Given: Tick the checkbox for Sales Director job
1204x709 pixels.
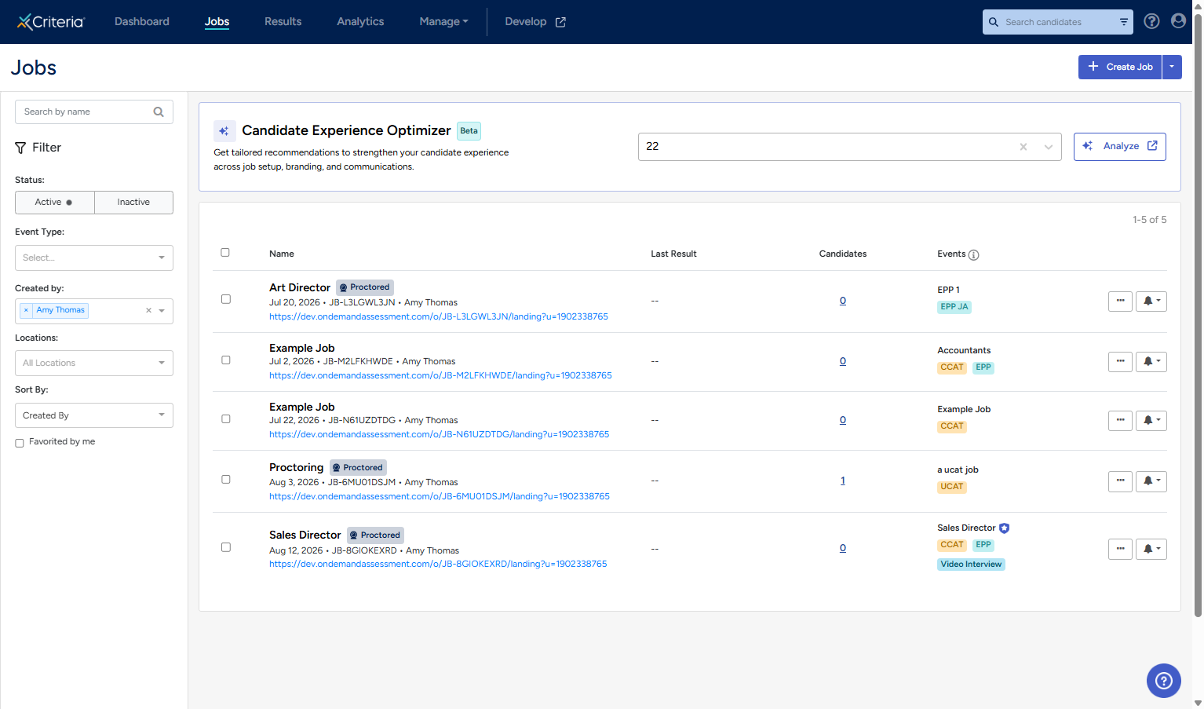Looking at the screenshot, I should [226, 547].
